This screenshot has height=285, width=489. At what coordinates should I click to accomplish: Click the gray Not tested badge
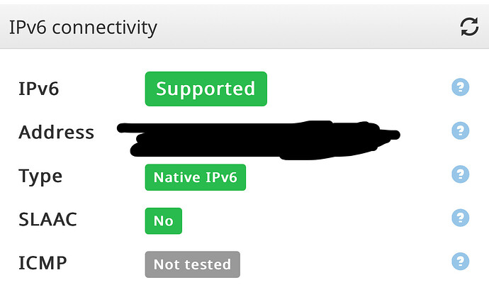pyautogui.click(x=193, y=264)
